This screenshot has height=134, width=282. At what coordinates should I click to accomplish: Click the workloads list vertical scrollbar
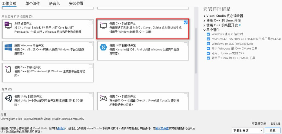[197, 60]
